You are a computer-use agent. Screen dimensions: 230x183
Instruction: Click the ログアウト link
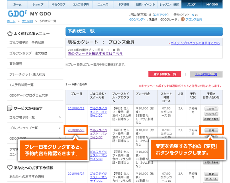coord(161,15)
